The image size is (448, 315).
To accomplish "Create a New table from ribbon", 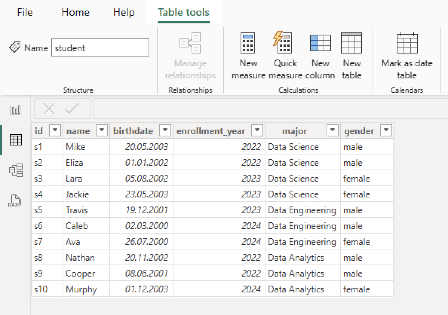I will (351, 43).
